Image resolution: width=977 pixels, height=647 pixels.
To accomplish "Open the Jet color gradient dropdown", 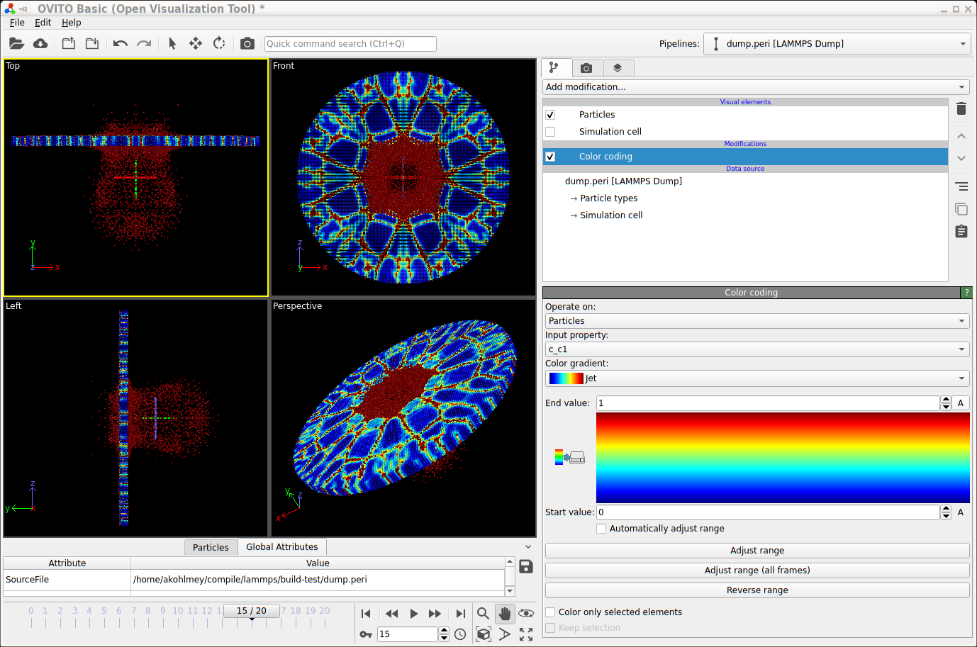I will [x=756, y=378].
